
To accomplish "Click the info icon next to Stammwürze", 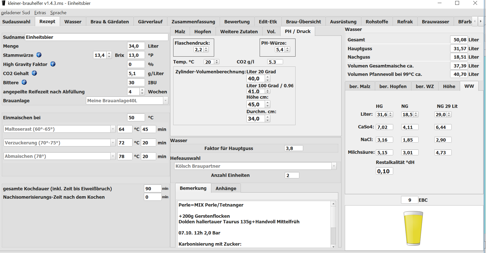I will [39, 55].
